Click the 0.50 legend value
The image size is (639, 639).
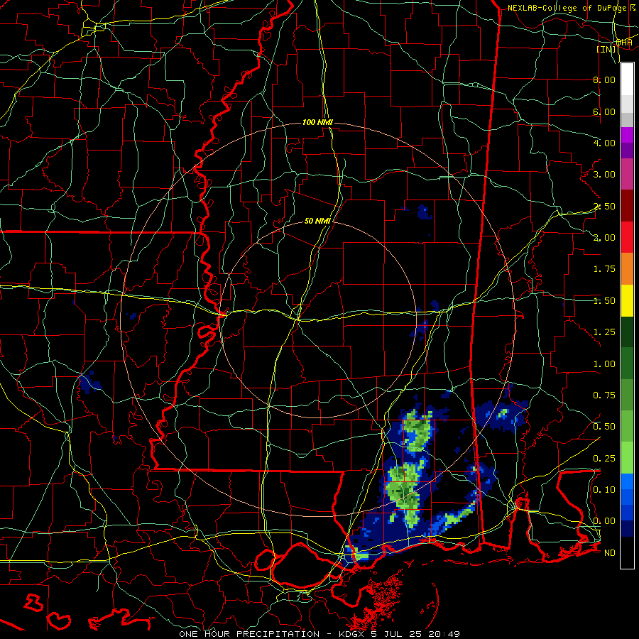604,427
